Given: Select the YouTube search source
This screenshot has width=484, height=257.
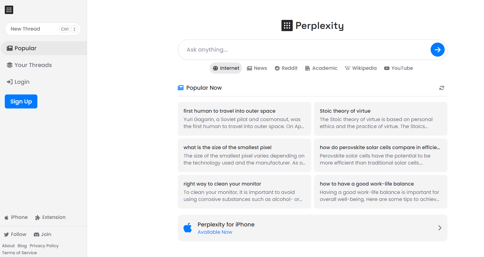Looking at the screenshot, I should coord(398,68).
